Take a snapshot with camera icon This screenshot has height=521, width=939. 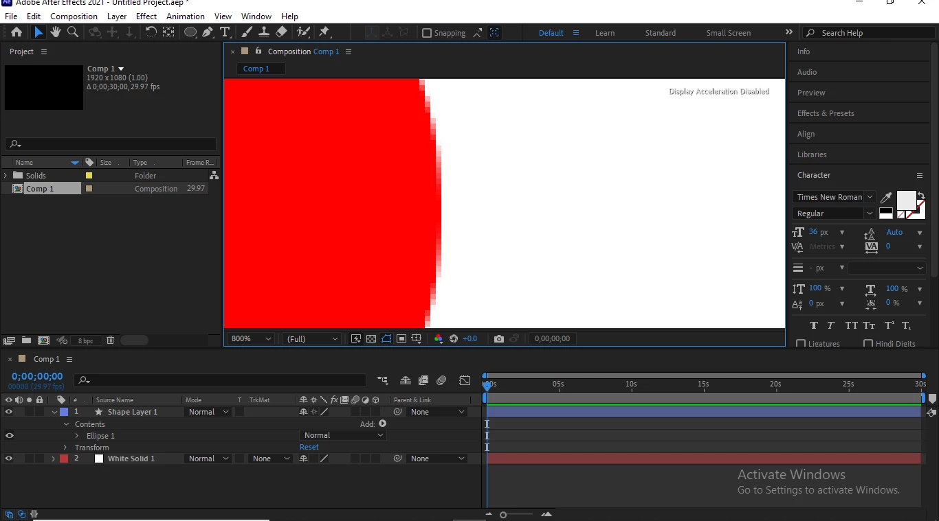point(499,338)
